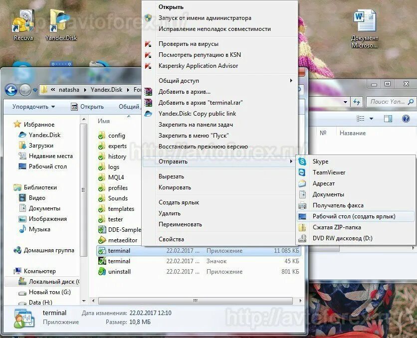Click the № column header in back window
Screen dimensions: 417x338
(x=323, y=133)
